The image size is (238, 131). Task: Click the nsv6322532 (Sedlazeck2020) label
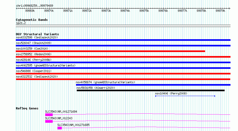[37, 77]
